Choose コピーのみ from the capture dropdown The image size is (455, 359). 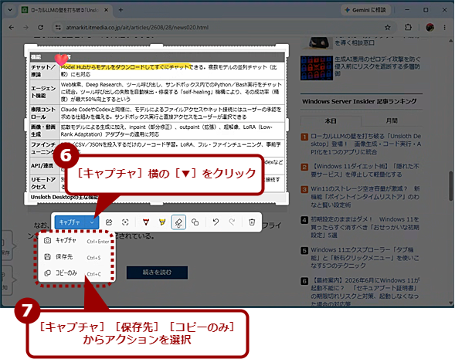[76, 273]
